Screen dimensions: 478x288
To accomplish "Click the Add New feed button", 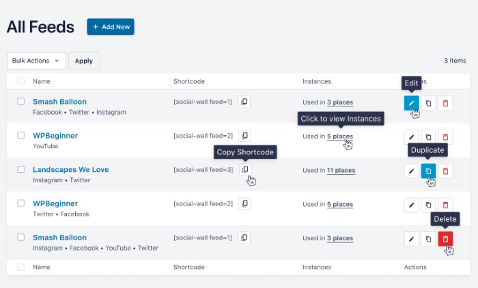I will pos(111,27).
